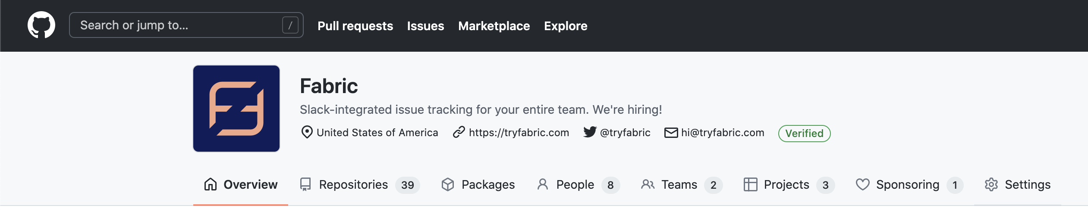This screenshot has height=212, width=1088.
Task: Open the Teams tab
Action: tap(682, 184)
